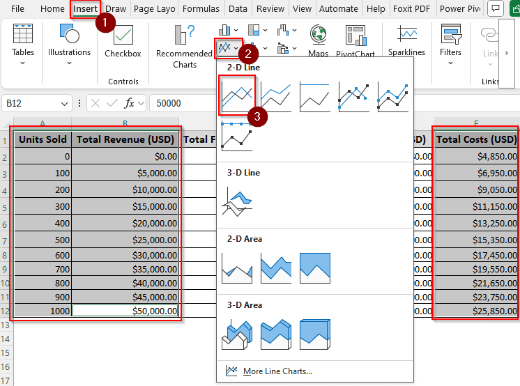Expand the Illustrations dropdown arrow
520x386 pixels.
(69, 63)
